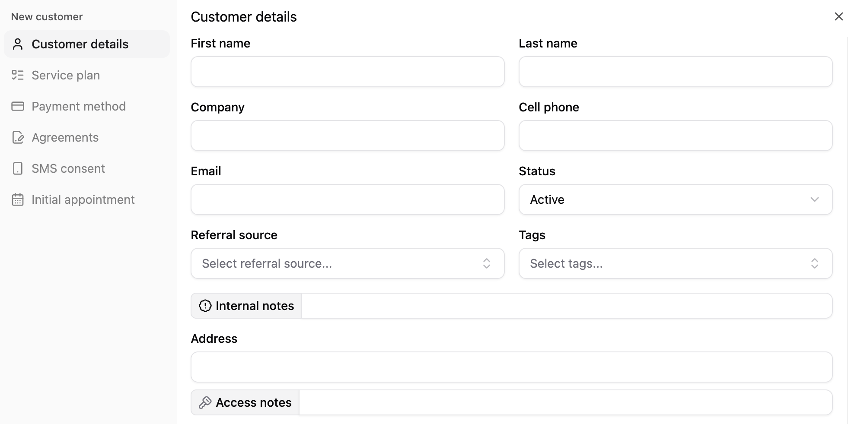
Task: Click the SMS consent phone icon
Action: pos(18,168)
